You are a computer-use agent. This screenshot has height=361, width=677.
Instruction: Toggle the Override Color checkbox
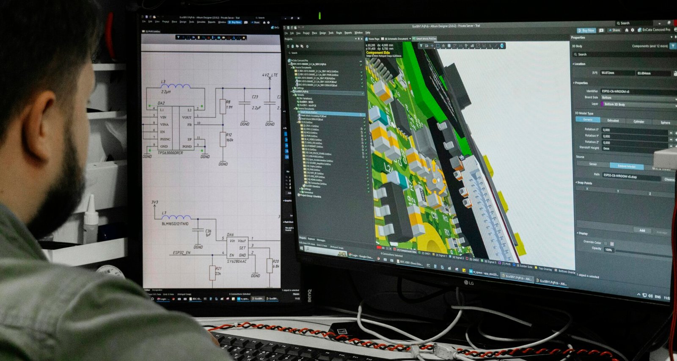[x=606, y=243]
